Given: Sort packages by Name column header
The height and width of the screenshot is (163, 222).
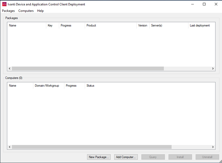Looking at the screenshot, I should [x=27, y=26].
